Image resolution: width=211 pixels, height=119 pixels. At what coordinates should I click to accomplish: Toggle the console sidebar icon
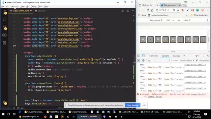coord(138,60)
